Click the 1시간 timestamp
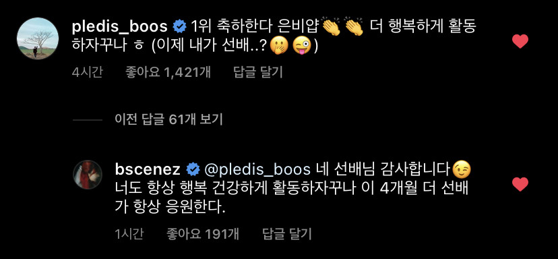Viewport: 558px width, 259px height. pos(129,234)
